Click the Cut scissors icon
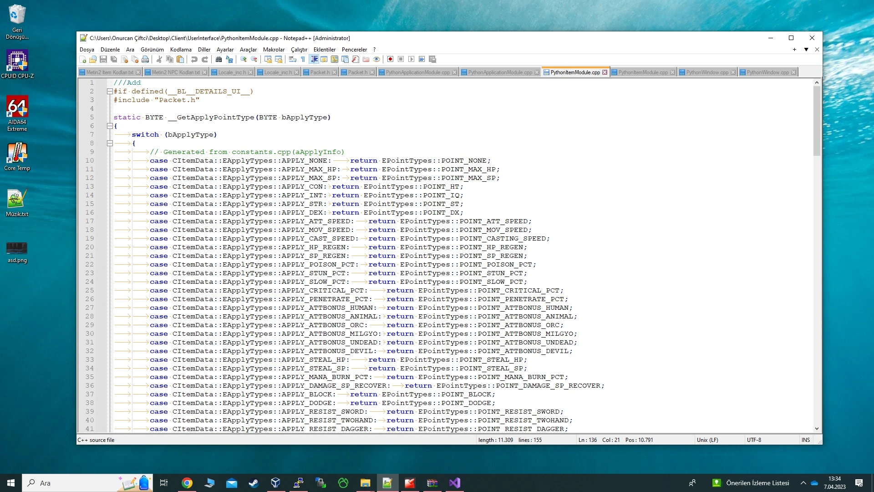The image size is (874, 492). pos(159,59)
